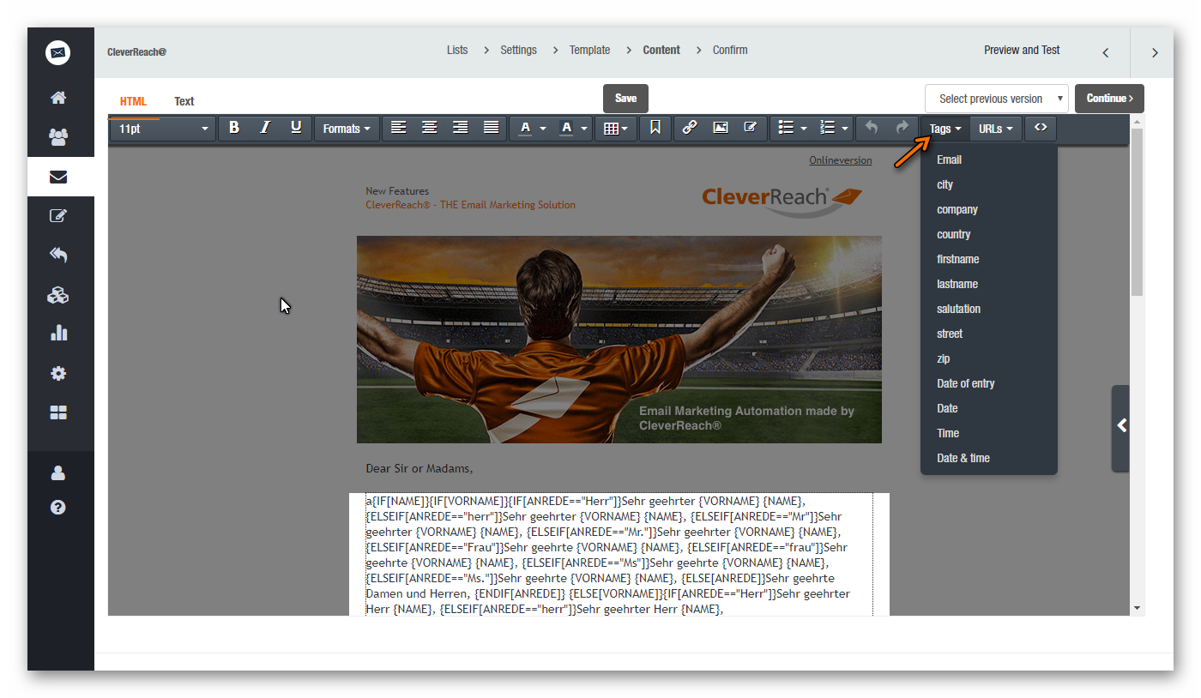This screenshot has height=698, width=1201.
Task: Open the Home dashboard from sidebar
Action: (58, 98)
